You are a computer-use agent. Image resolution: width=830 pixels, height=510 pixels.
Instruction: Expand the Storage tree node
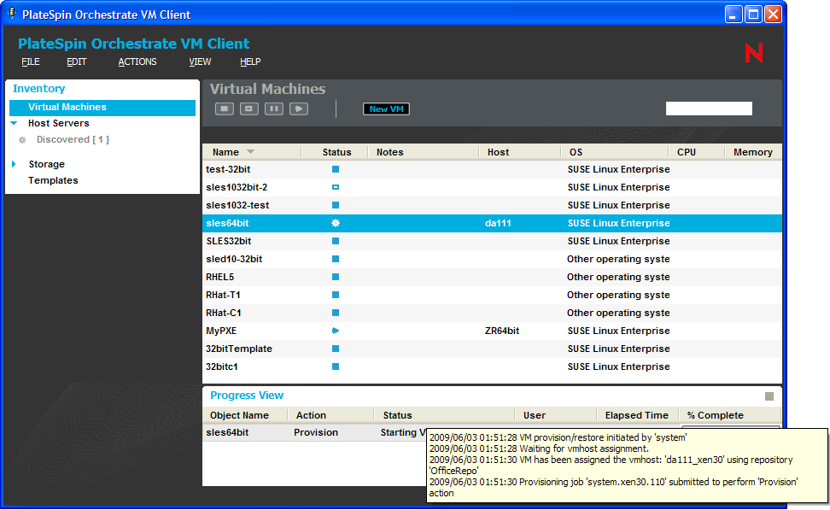pos(14,164)
